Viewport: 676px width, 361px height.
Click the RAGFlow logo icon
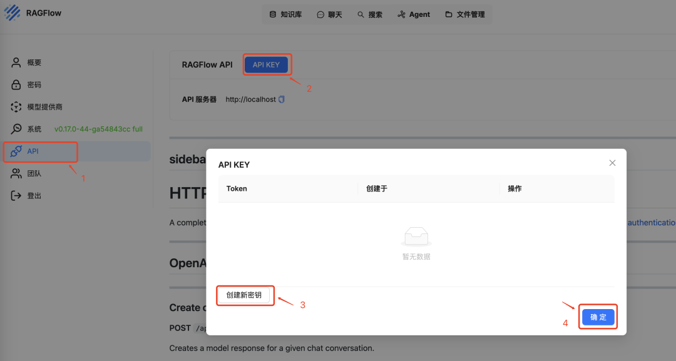pos(12,13)
